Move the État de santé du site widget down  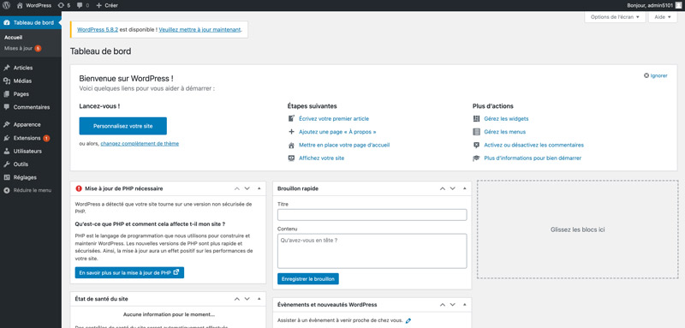[x=247, y=299]
